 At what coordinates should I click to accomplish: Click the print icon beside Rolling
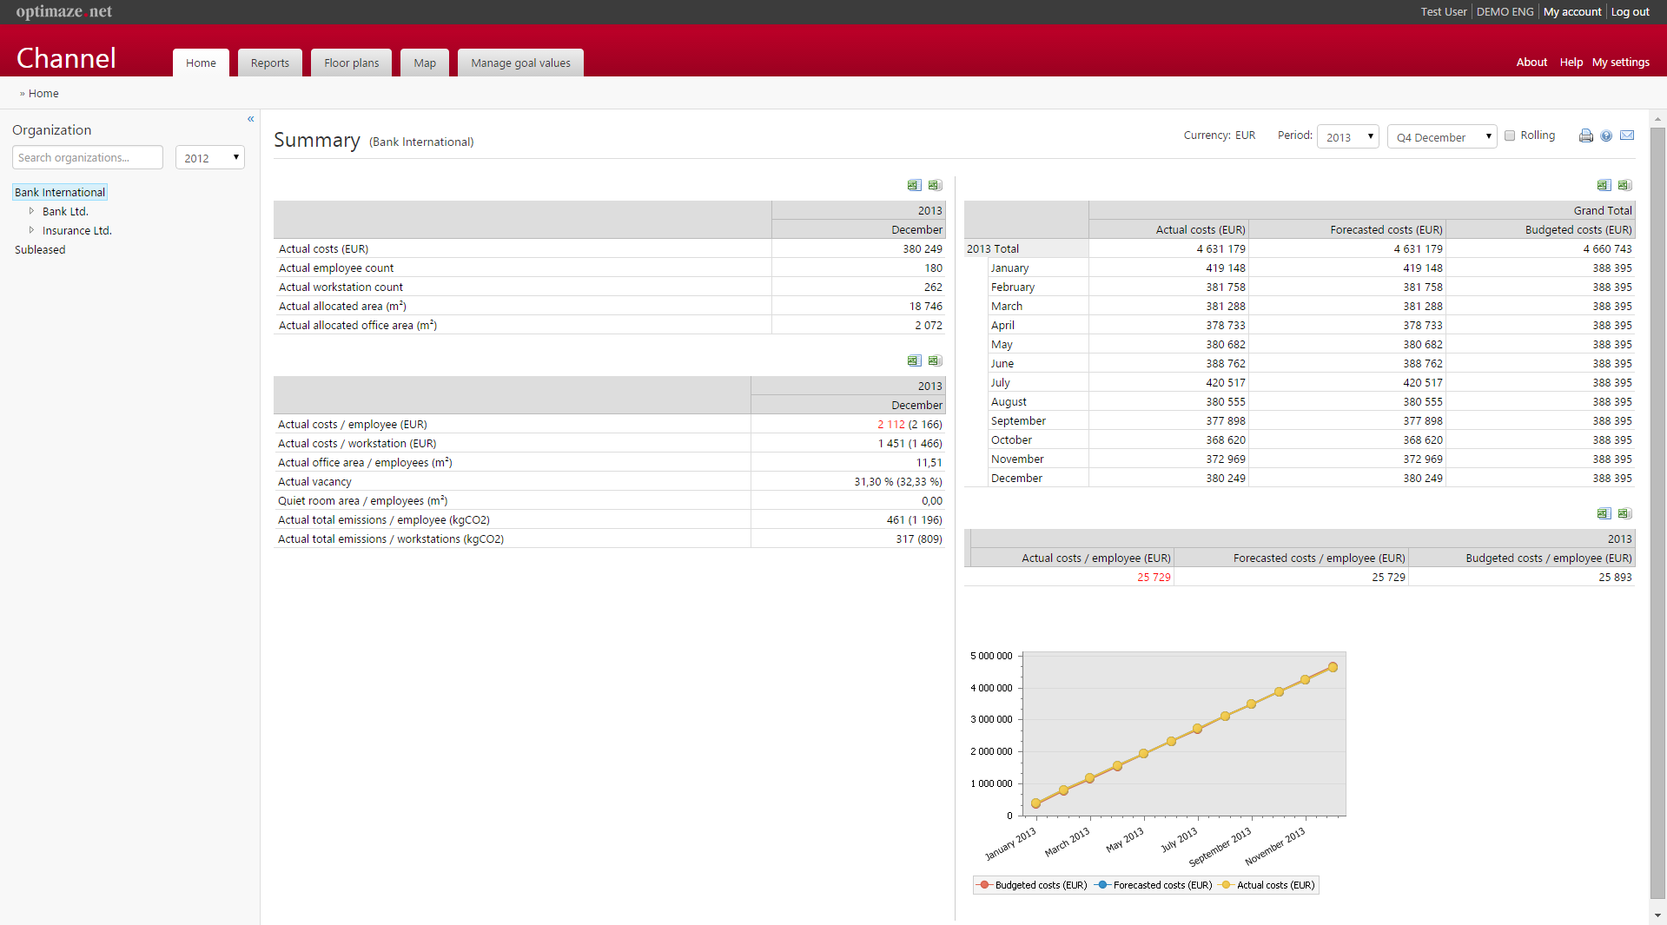click(x=1585, y=135)
